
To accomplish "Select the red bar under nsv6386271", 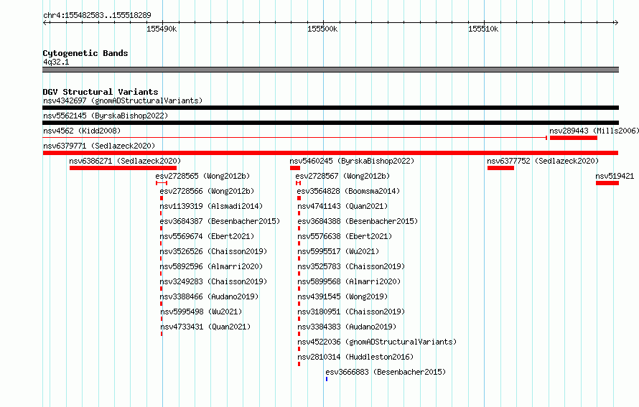I will pyautogui.click(x=123, y=168).
